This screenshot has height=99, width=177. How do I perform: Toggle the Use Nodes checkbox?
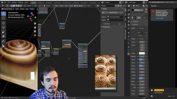point(75,6)
